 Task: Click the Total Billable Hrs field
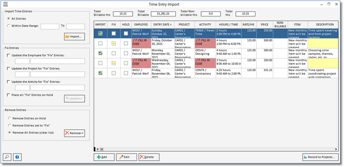123,13
